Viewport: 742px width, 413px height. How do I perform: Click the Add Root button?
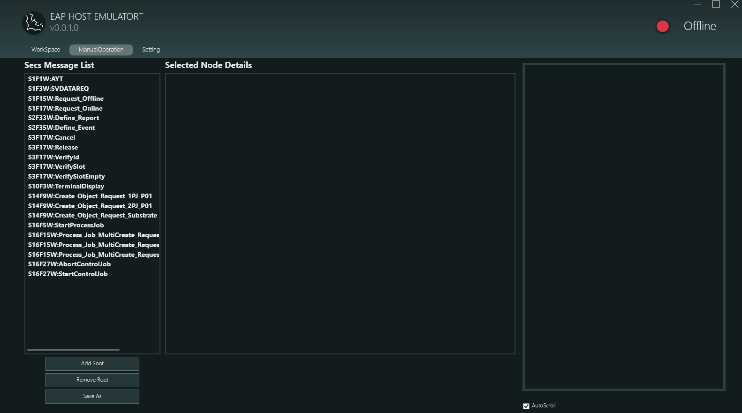pyautogui.click(x=92, y=363)
